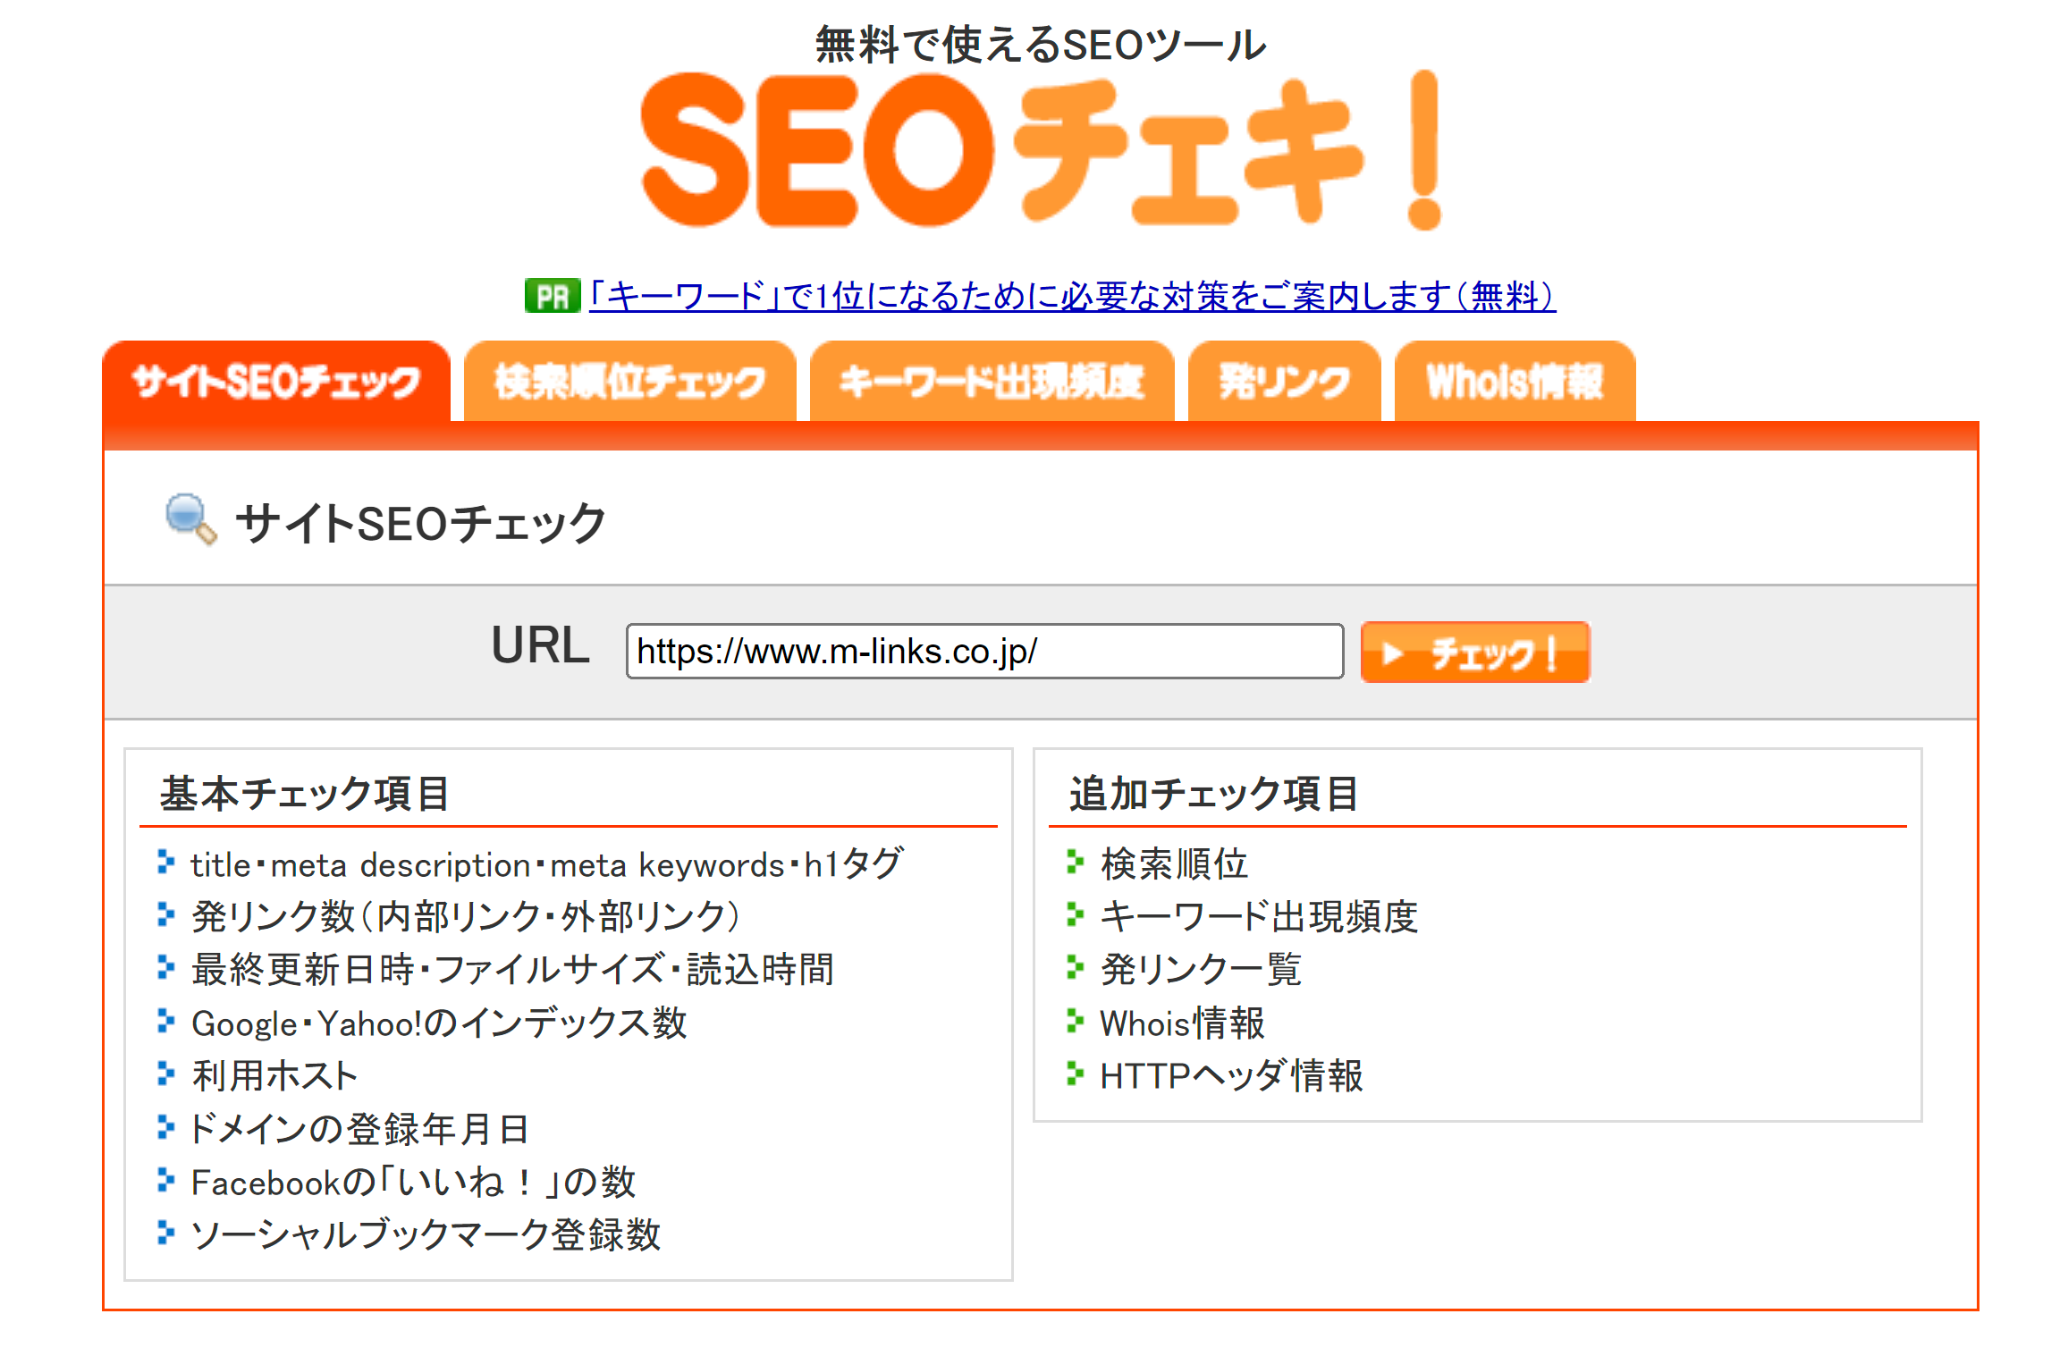
Task: Click the 発リンク数(内部リンク・外部リンク) item
Action: (x=466, y=917)
